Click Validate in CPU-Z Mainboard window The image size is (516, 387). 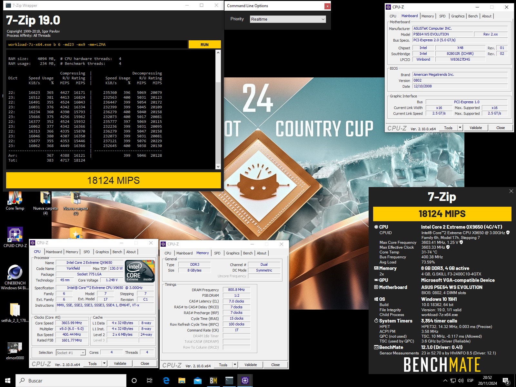[x=476, y=128]
